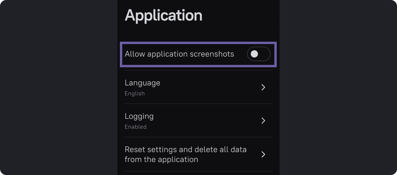Click inside the purple highlighted screenshots row

[198, 54]
